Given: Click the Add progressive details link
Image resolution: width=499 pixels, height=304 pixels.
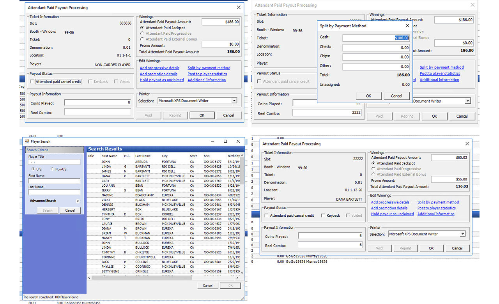Looking at the screenshot, I should point(159,67).
